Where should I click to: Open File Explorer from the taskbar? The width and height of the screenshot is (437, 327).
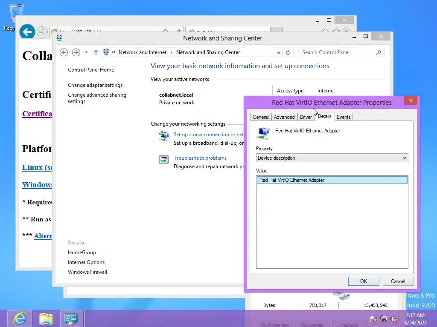[46, 318]
